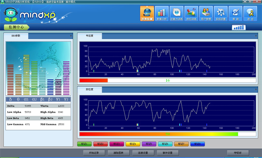The image size is (262, 158).
Task: Open the 参数监测 parameter monitoring module
Action: point(147,14)
